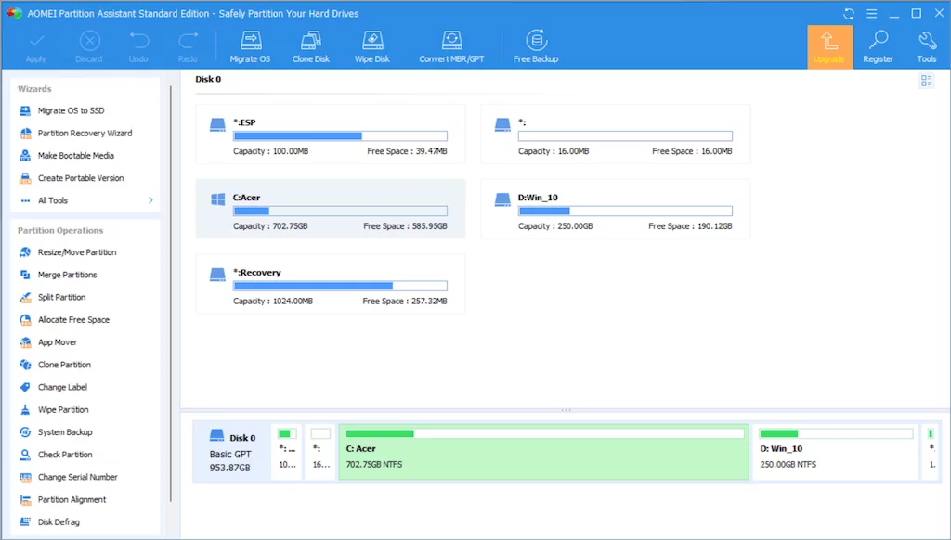This screenshot has height=540, width=951.
Task: Select Merge Partitions in the sidebar
Action: click(x=67, y=275)
